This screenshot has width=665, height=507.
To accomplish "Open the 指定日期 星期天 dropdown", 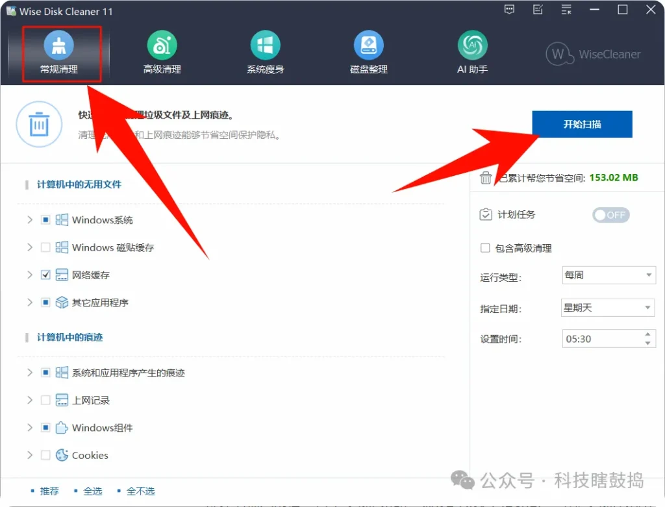I will tap(608, 308).
